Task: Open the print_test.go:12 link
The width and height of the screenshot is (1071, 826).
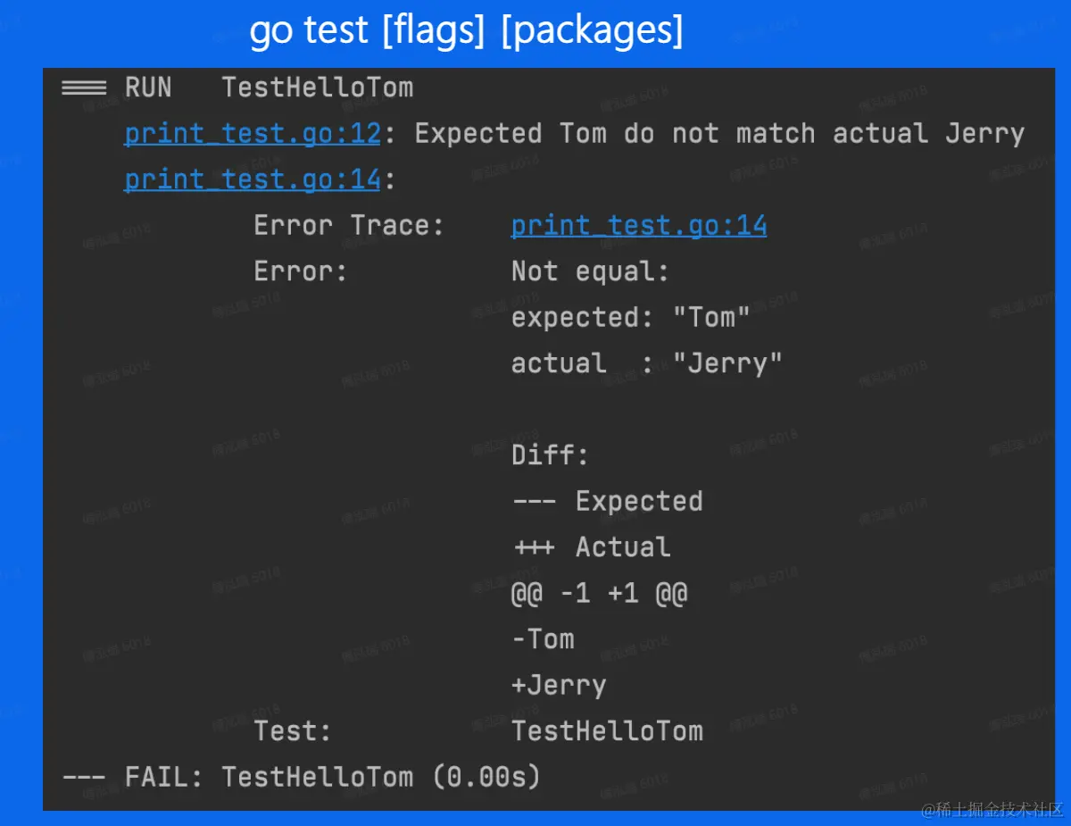Action: [253, 134]
